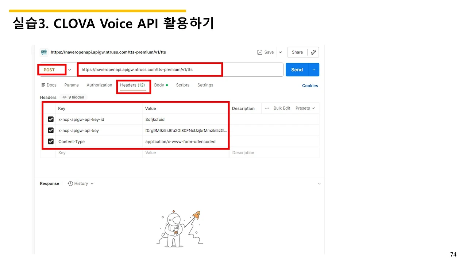Select the Headers (12) tab

133,85
